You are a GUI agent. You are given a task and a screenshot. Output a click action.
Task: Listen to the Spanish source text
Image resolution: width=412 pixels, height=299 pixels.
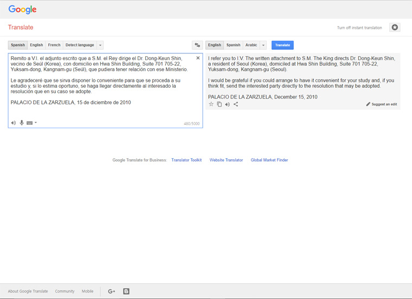click(x=14, y=123)
